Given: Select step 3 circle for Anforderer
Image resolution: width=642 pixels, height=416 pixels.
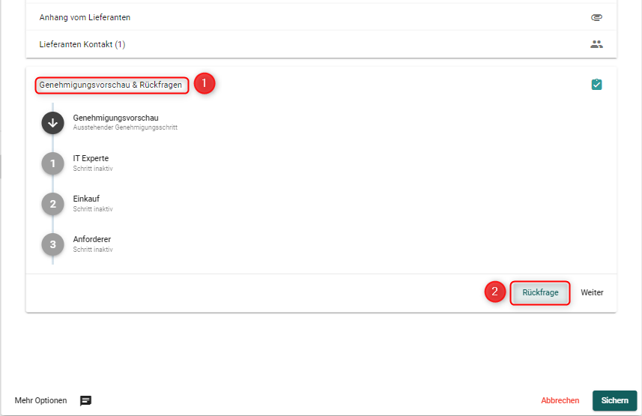Looking at the screenshot, I should [x=53, y=244].
